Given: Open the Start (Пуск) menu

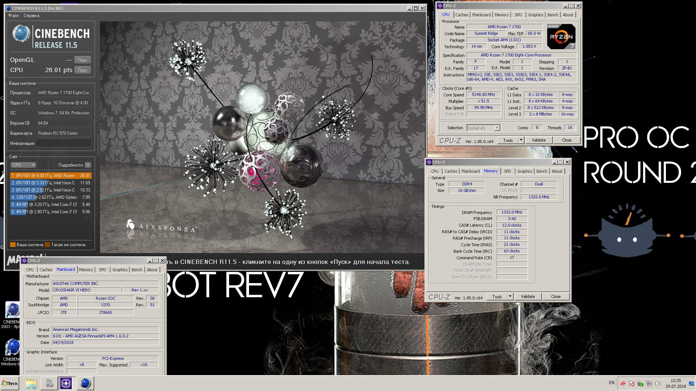Looking at the screenshot, I should point(10,383).
